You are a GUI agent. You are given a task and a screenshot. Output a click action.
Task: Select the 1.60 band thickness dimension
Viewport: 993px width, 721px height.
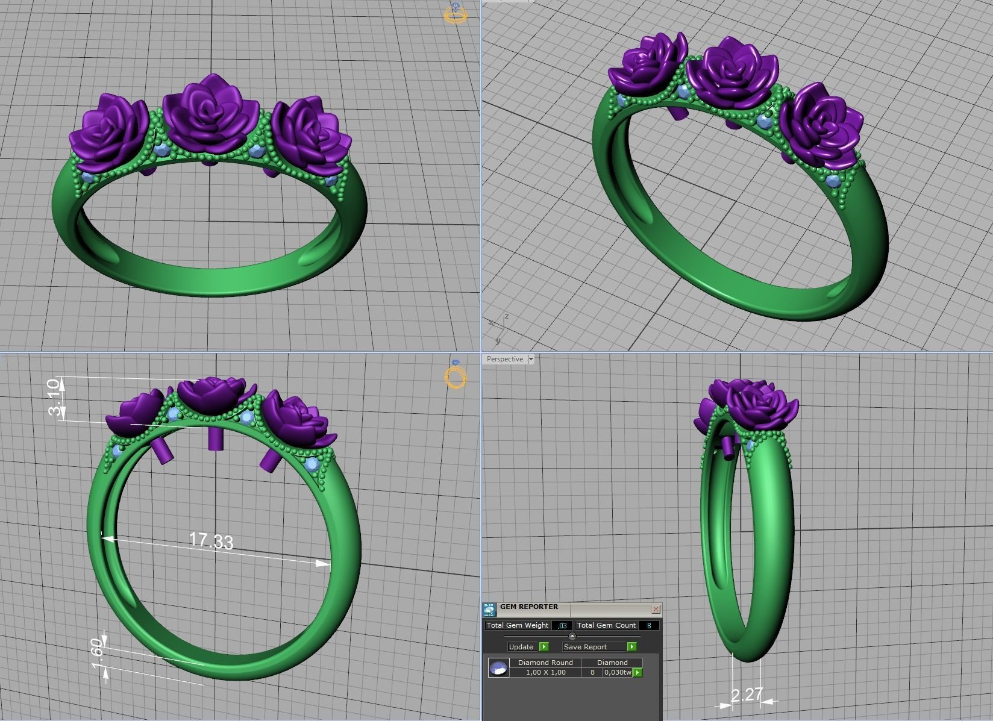[x=98, y=654]
